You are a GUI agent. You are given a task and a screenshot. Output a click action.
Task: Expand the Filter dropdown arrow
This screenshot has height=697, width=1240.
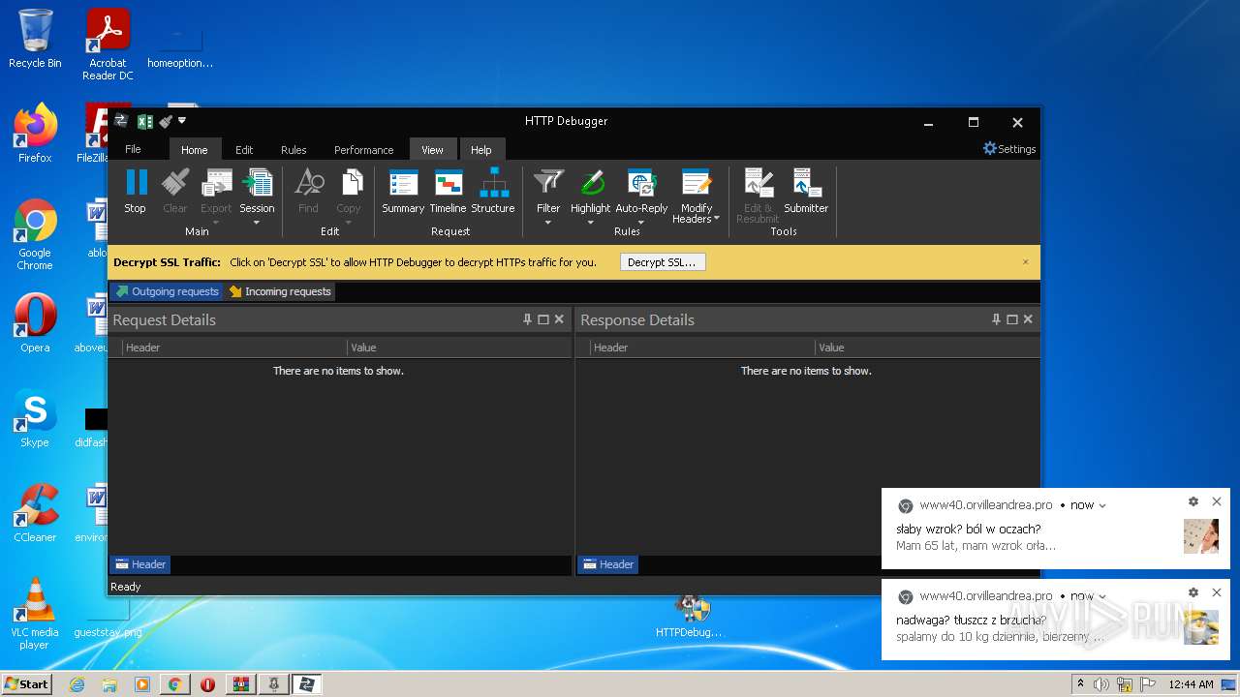click(548, 222)
